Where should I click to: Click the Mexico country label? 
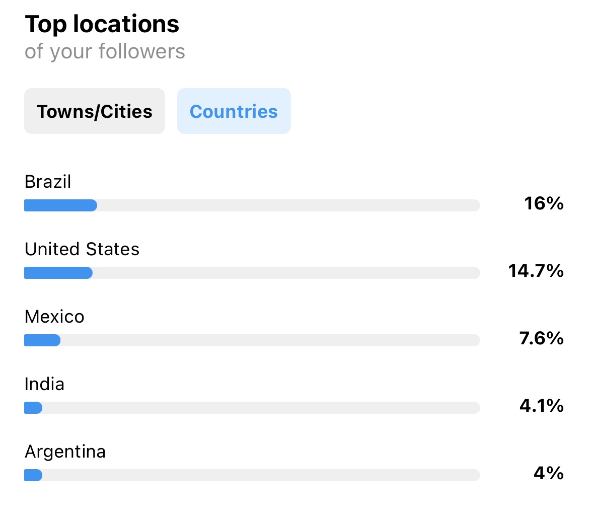54,317
